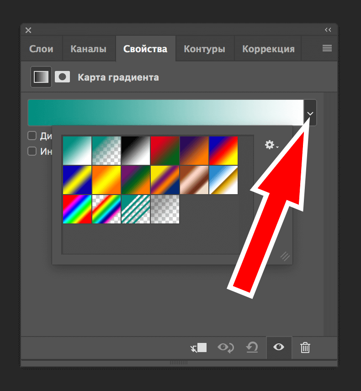Choose the full spectrum rainbow gradient preset
This screenshot has height=391, width=361.
77,209
